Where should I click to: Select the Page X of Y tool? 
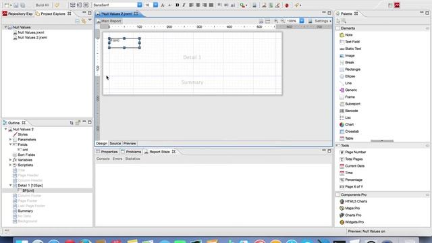(351, 186)
